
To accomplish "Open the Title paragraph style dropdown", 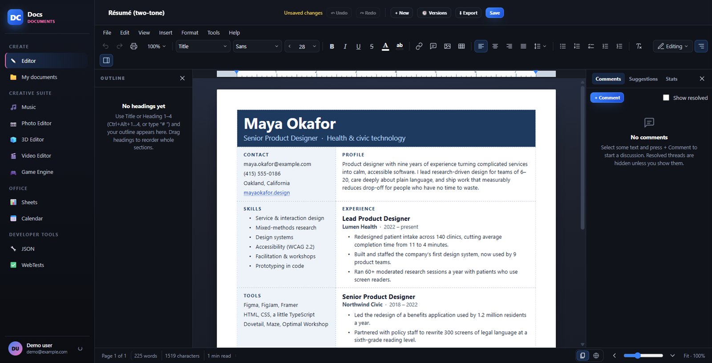I will (x=202, y=46).
